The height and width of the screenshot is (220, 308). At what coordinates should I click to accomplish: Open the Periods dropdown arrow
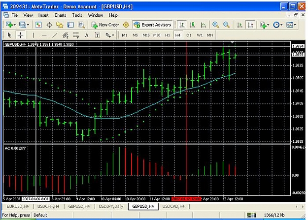coord(281,25)
